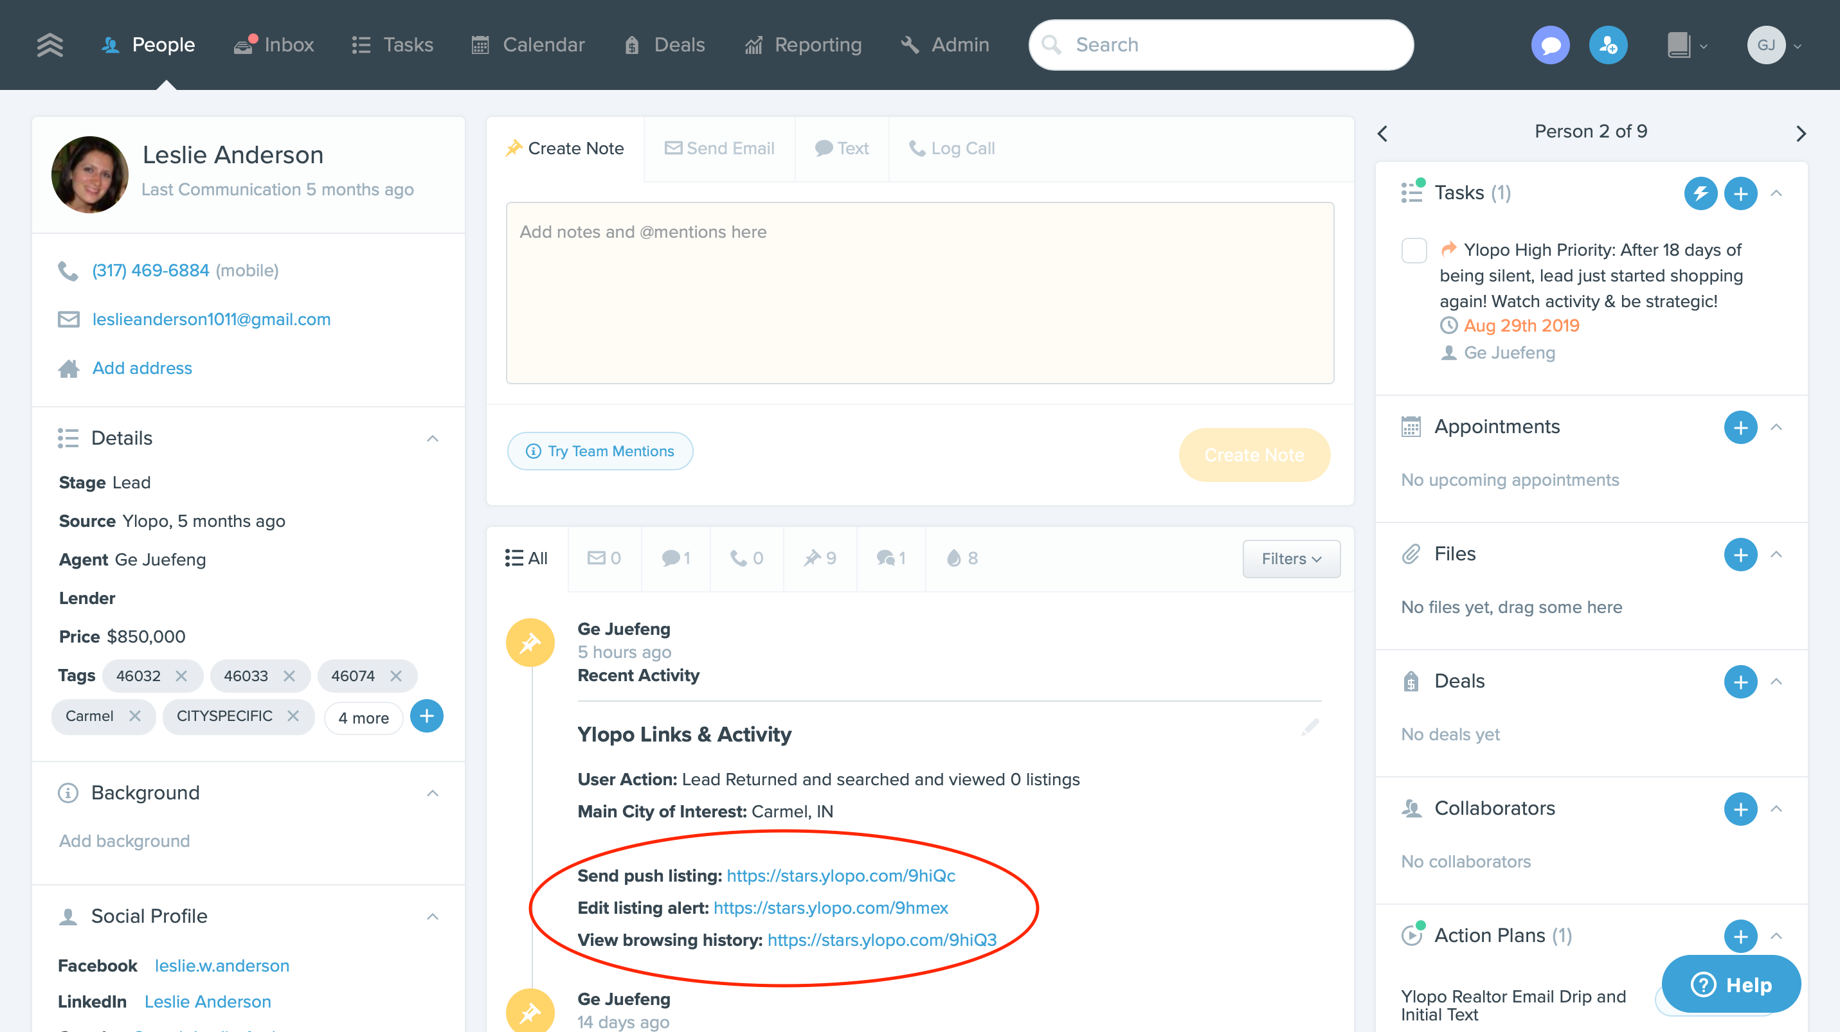Click the add tag plus icon
Viewport: 1840px width, 1032px height.
tap(426, 716)
